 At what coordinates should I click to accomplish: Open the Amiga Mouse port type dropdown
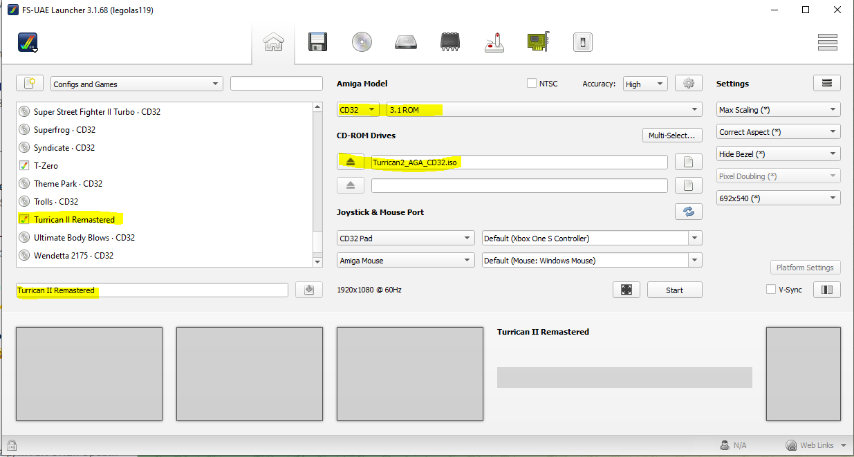click(x=406, y=260)
